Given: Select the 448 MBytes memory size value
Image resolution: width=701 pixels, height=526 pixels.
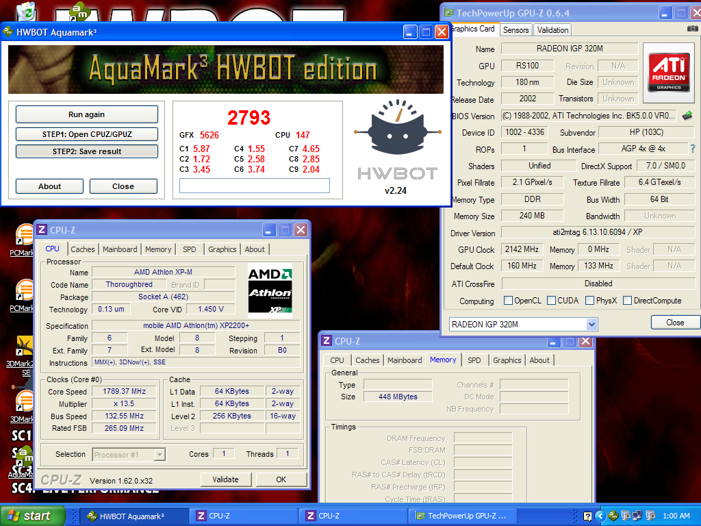Looking at the screenshot, I should [x=398, y=397].
